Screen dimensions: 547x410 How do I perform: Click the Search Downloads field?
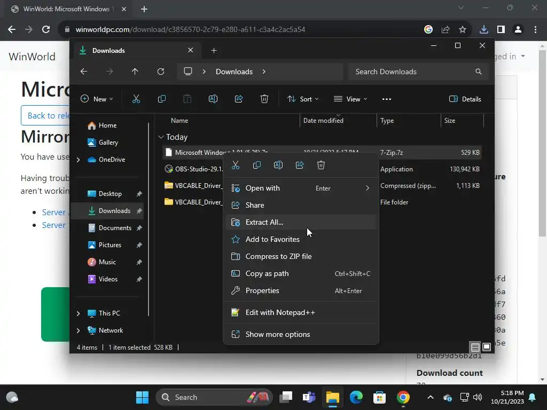(x=418, y=72)
